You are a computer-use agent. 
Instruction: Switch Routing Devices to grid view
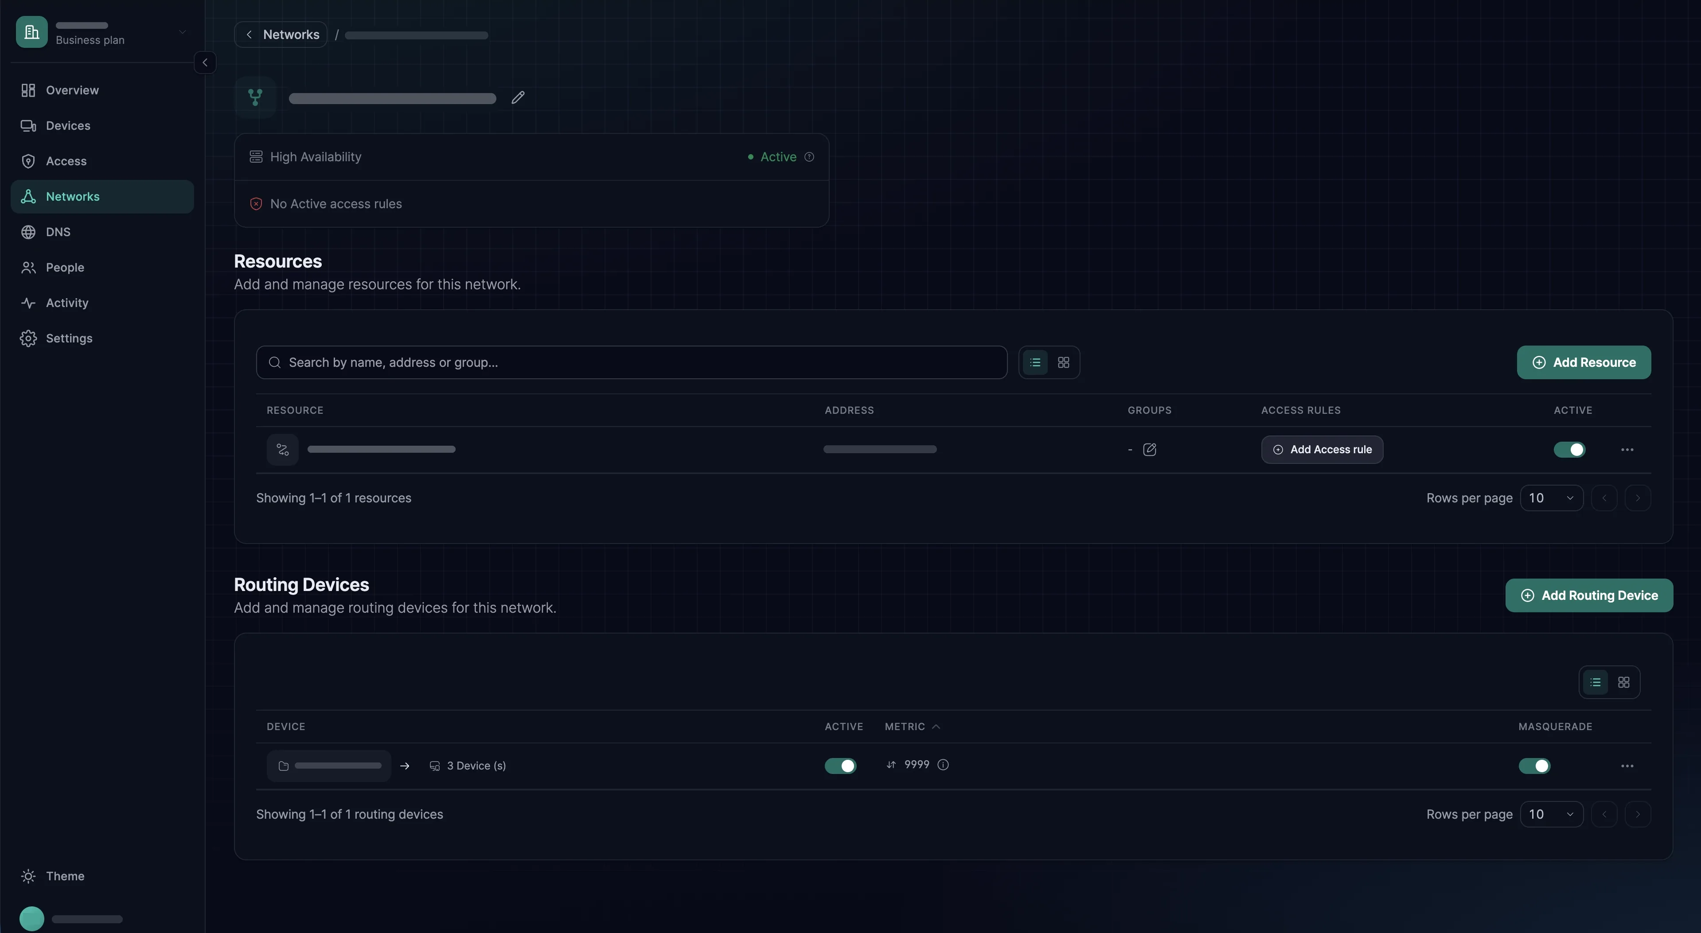click(1624, 682)
